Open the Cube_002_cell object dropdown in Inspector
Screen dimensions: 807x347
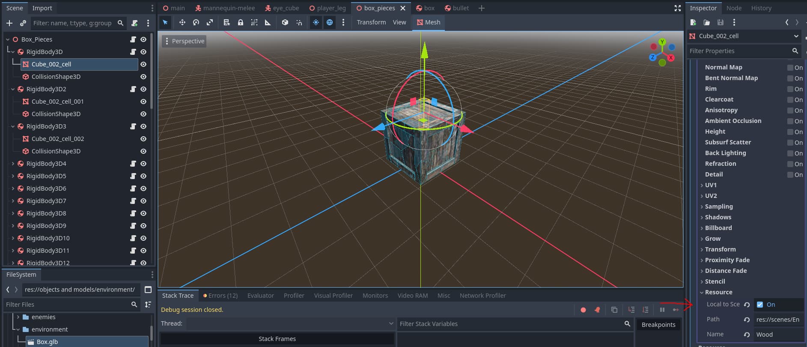click(796, 36)
